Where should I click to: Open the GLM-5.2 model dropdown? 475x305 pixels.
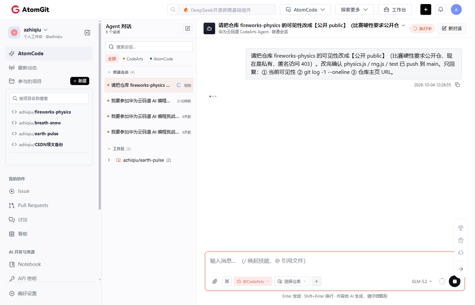tap(422, 282)
